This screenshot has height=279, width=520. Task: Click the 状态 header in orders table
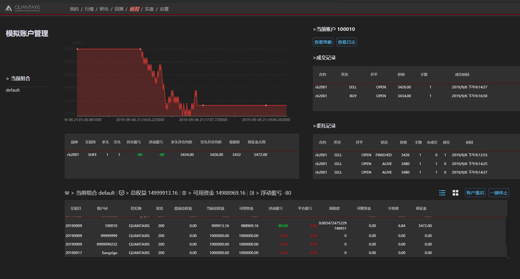[x=384, y=142]
